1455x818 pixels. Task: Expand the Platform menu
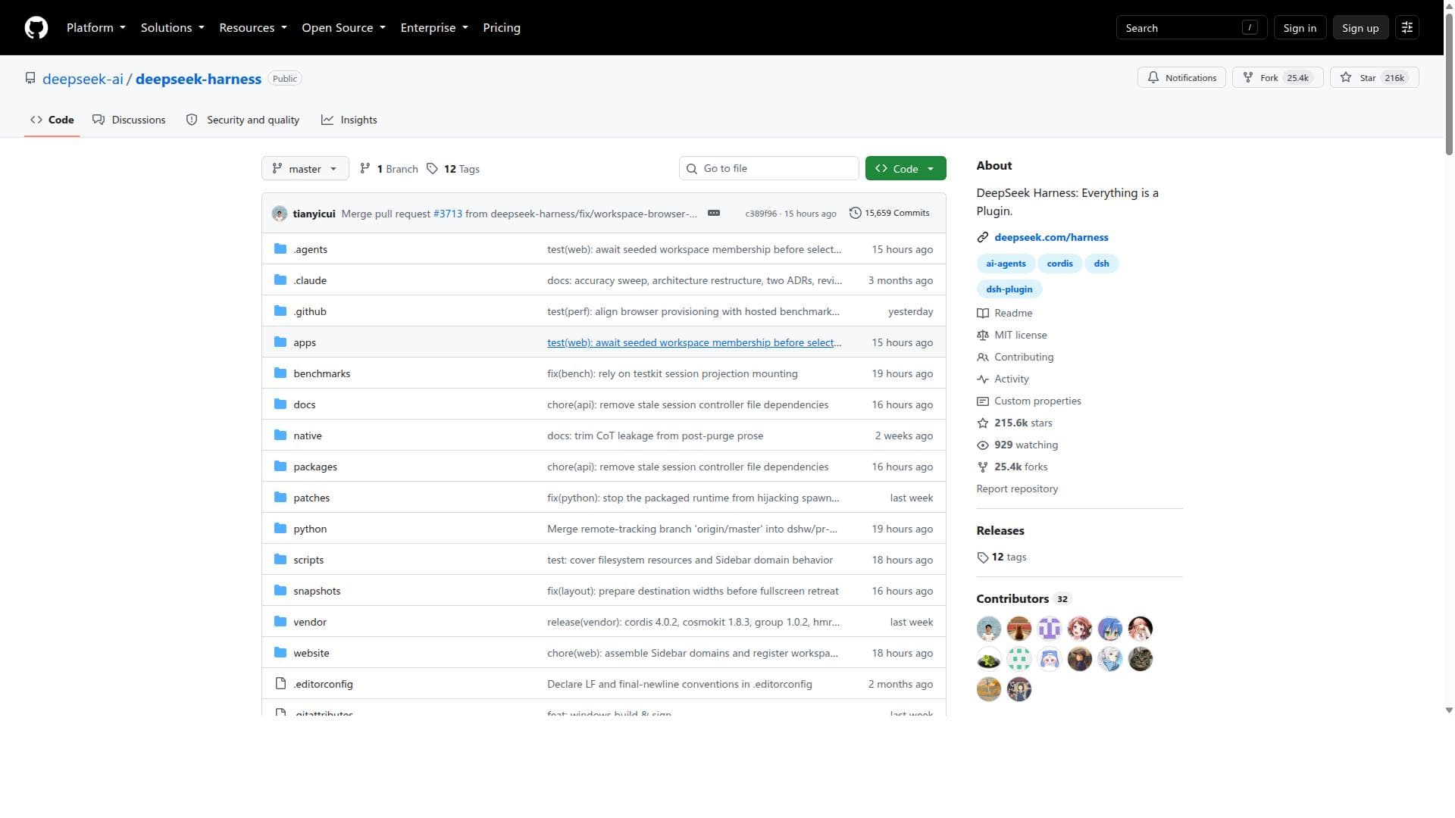tap(96, 28)
